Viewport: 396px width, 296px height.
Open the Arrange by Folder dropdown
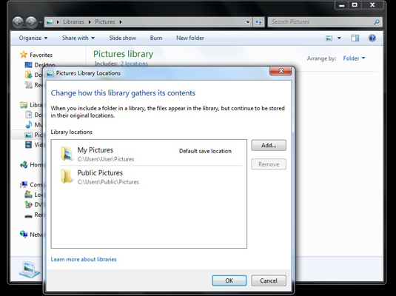click(354, 58)
